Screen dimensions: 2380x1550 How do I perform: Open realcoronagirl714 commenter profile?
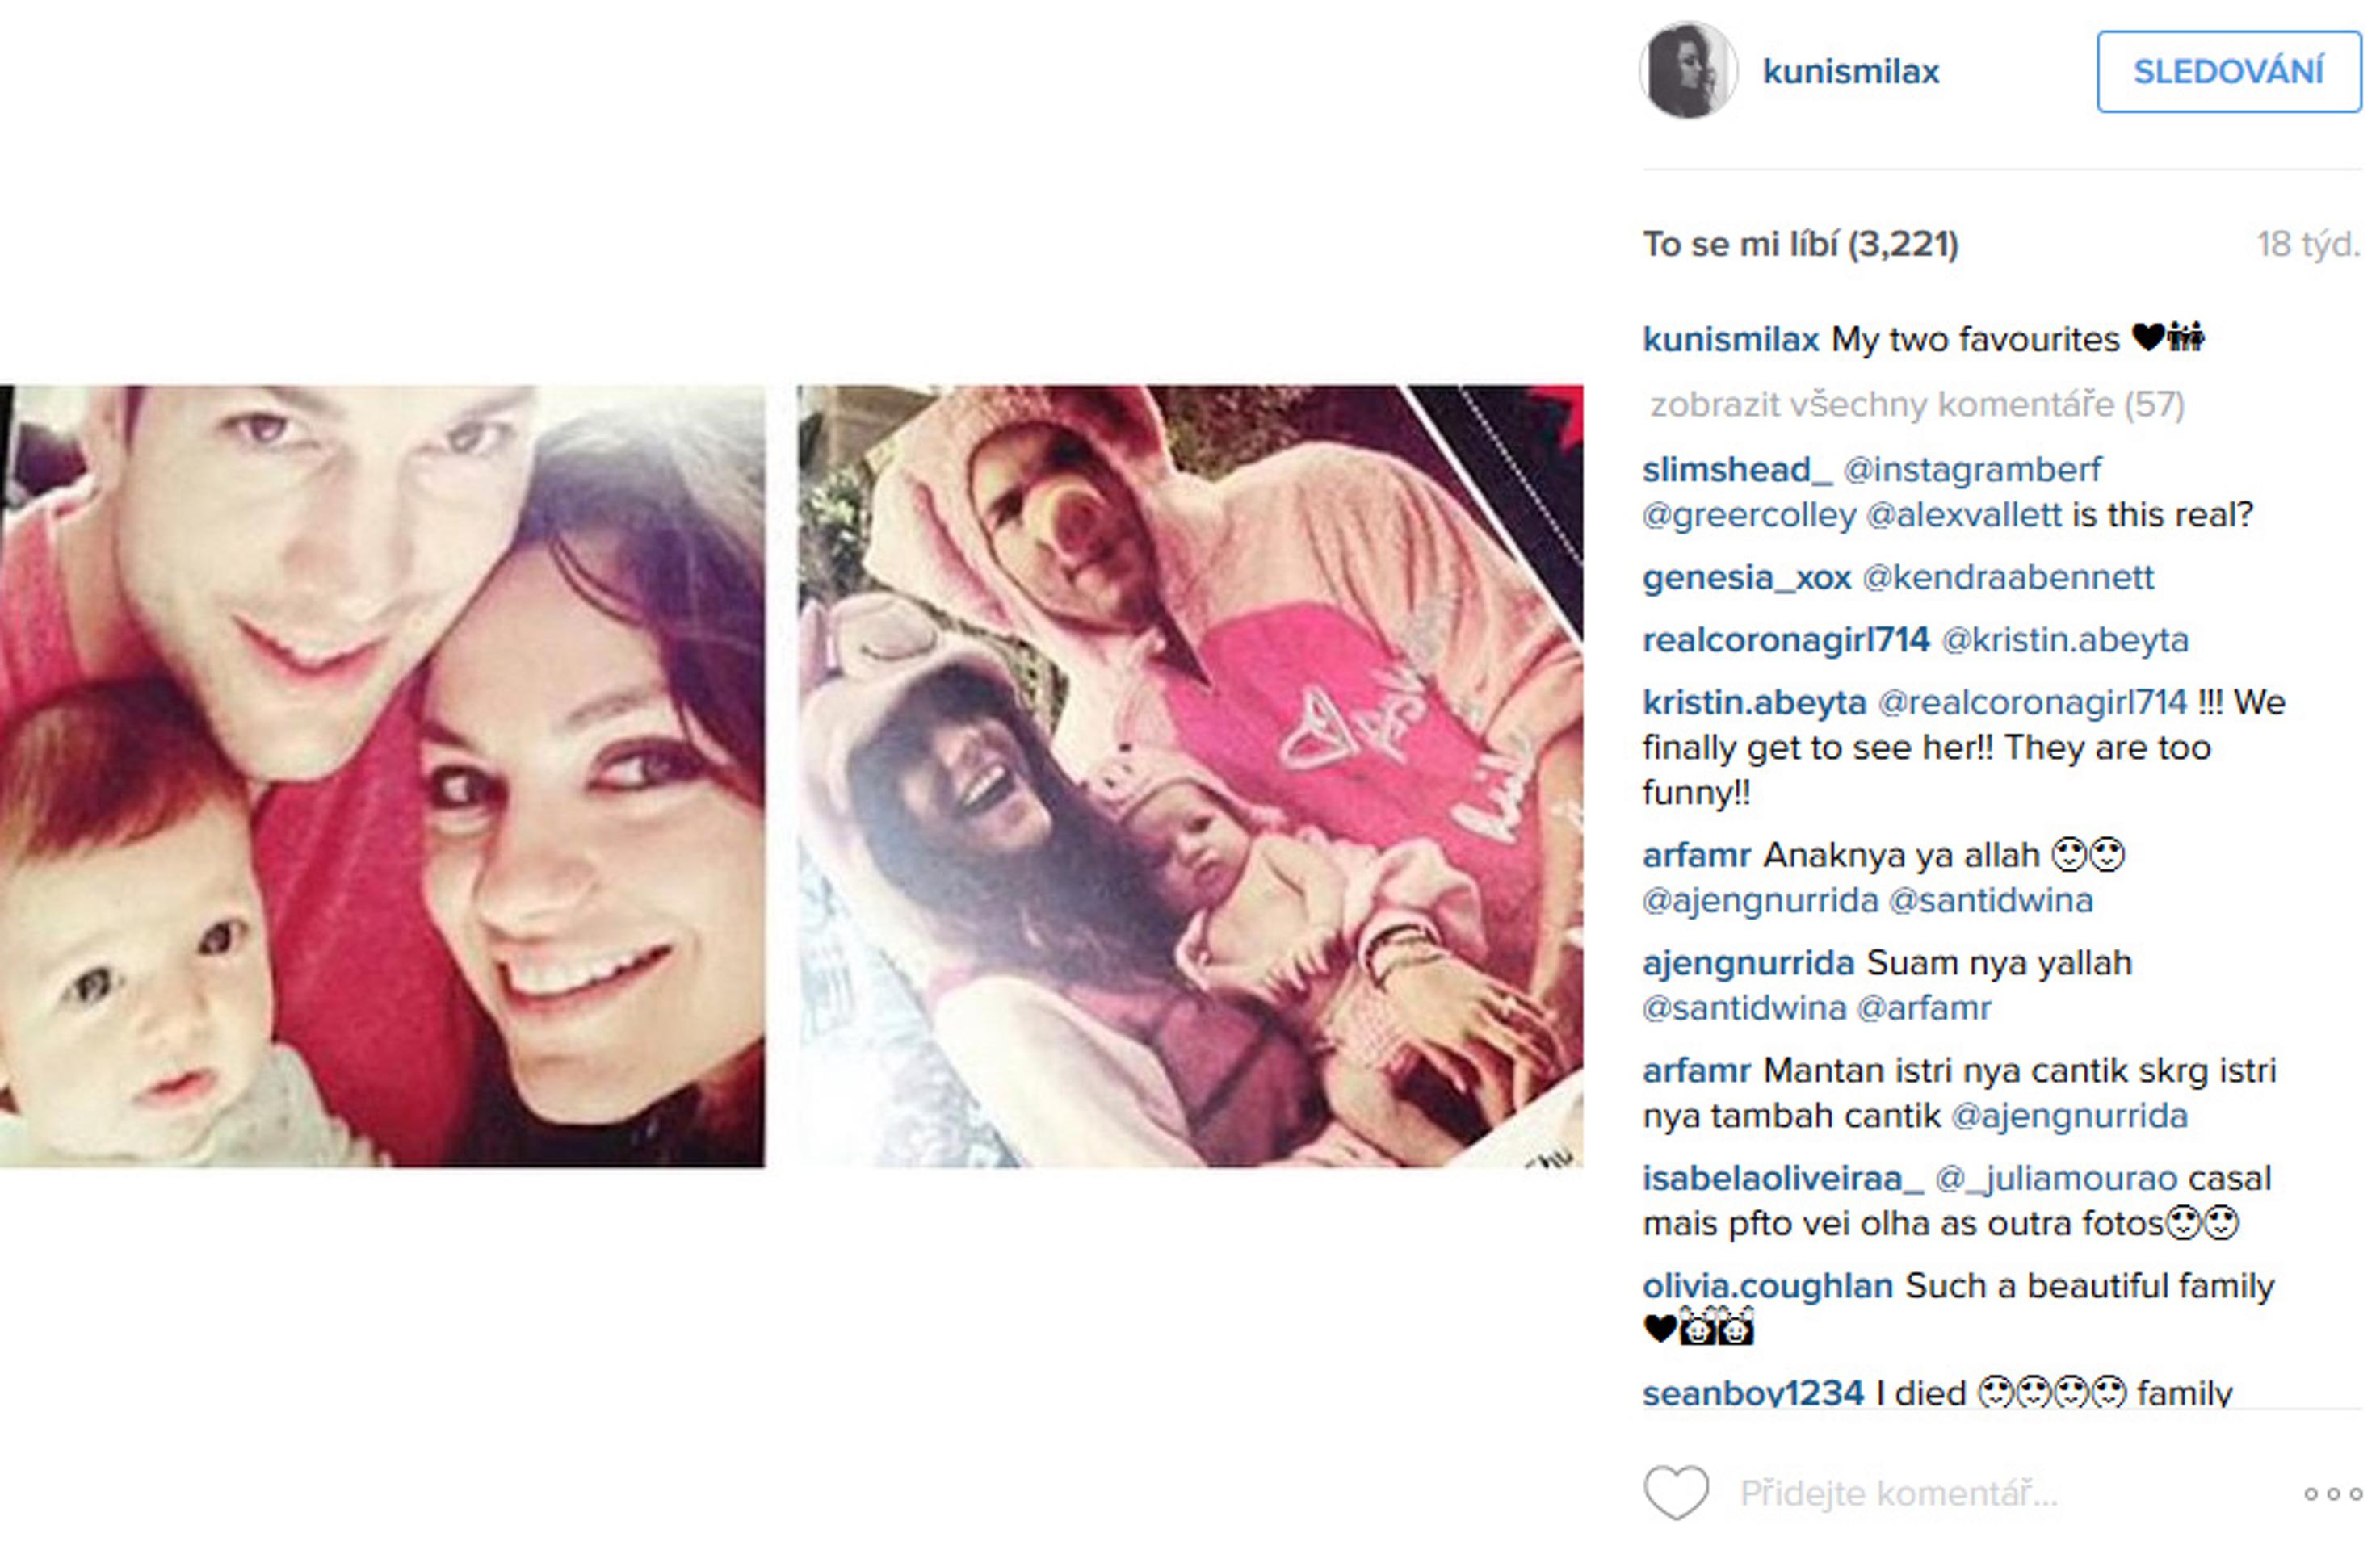[x=1786, y=639]
